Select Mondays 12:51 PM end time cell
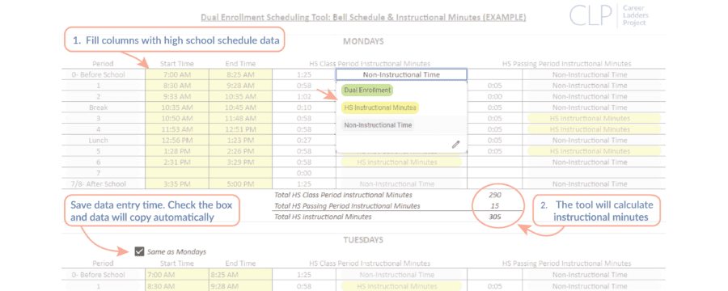The height and width of the screenshot is (291, 728). 240,129
